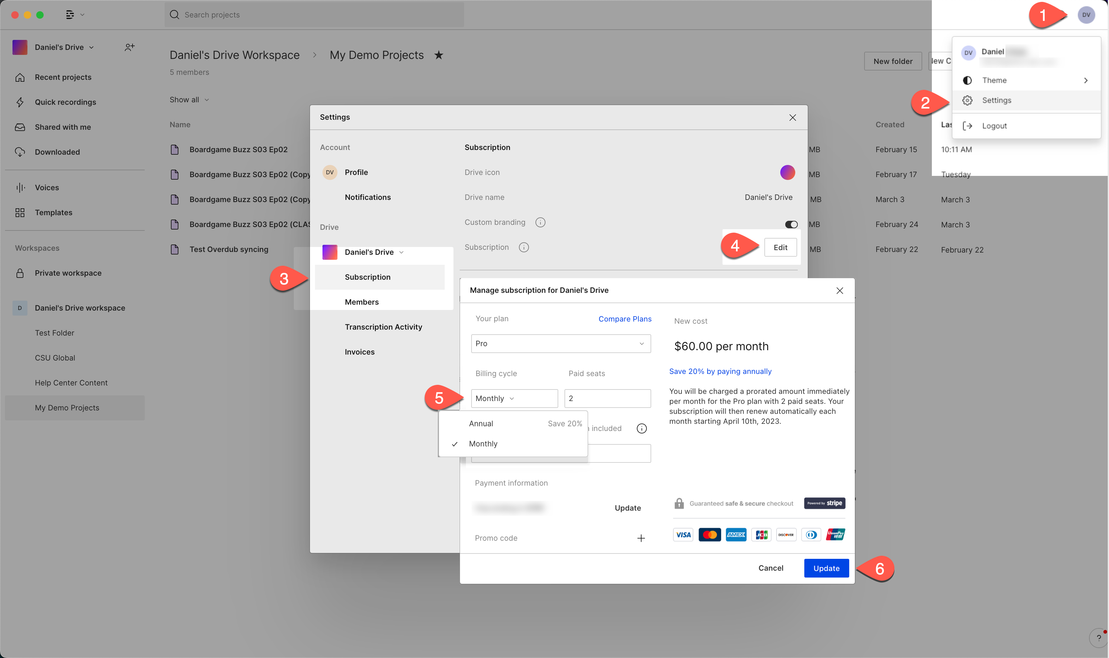The width and height of the screenshot is (1109, 658).
Task: Open CSU Global folder
Action: pyautogui.click(x=55, y=358)
